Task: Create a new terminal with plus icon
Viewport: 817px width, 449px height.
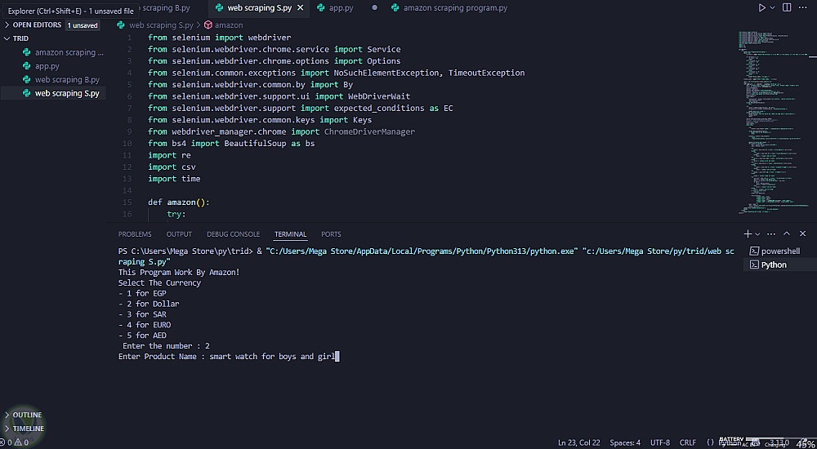Action: (x=748, y=233)
